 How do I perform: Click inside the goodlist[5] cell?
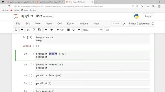click(x=92, y=83)
